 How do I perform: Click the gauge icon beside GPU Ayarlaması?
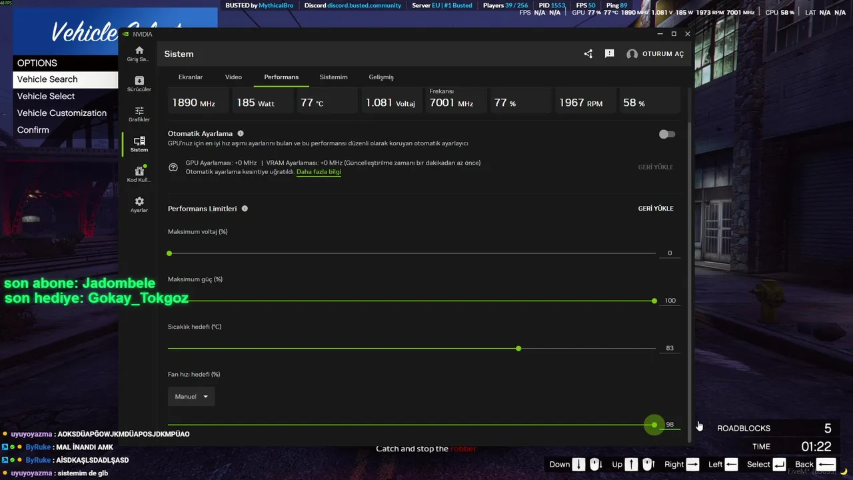[x=173, y=167]
